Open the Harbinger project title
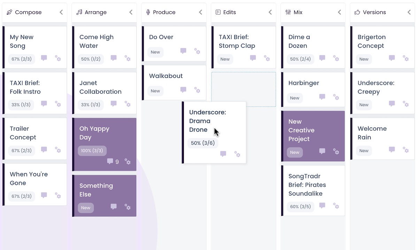This screenshot has height=250, width=418. pyautogui.click(x=304, y=83)
